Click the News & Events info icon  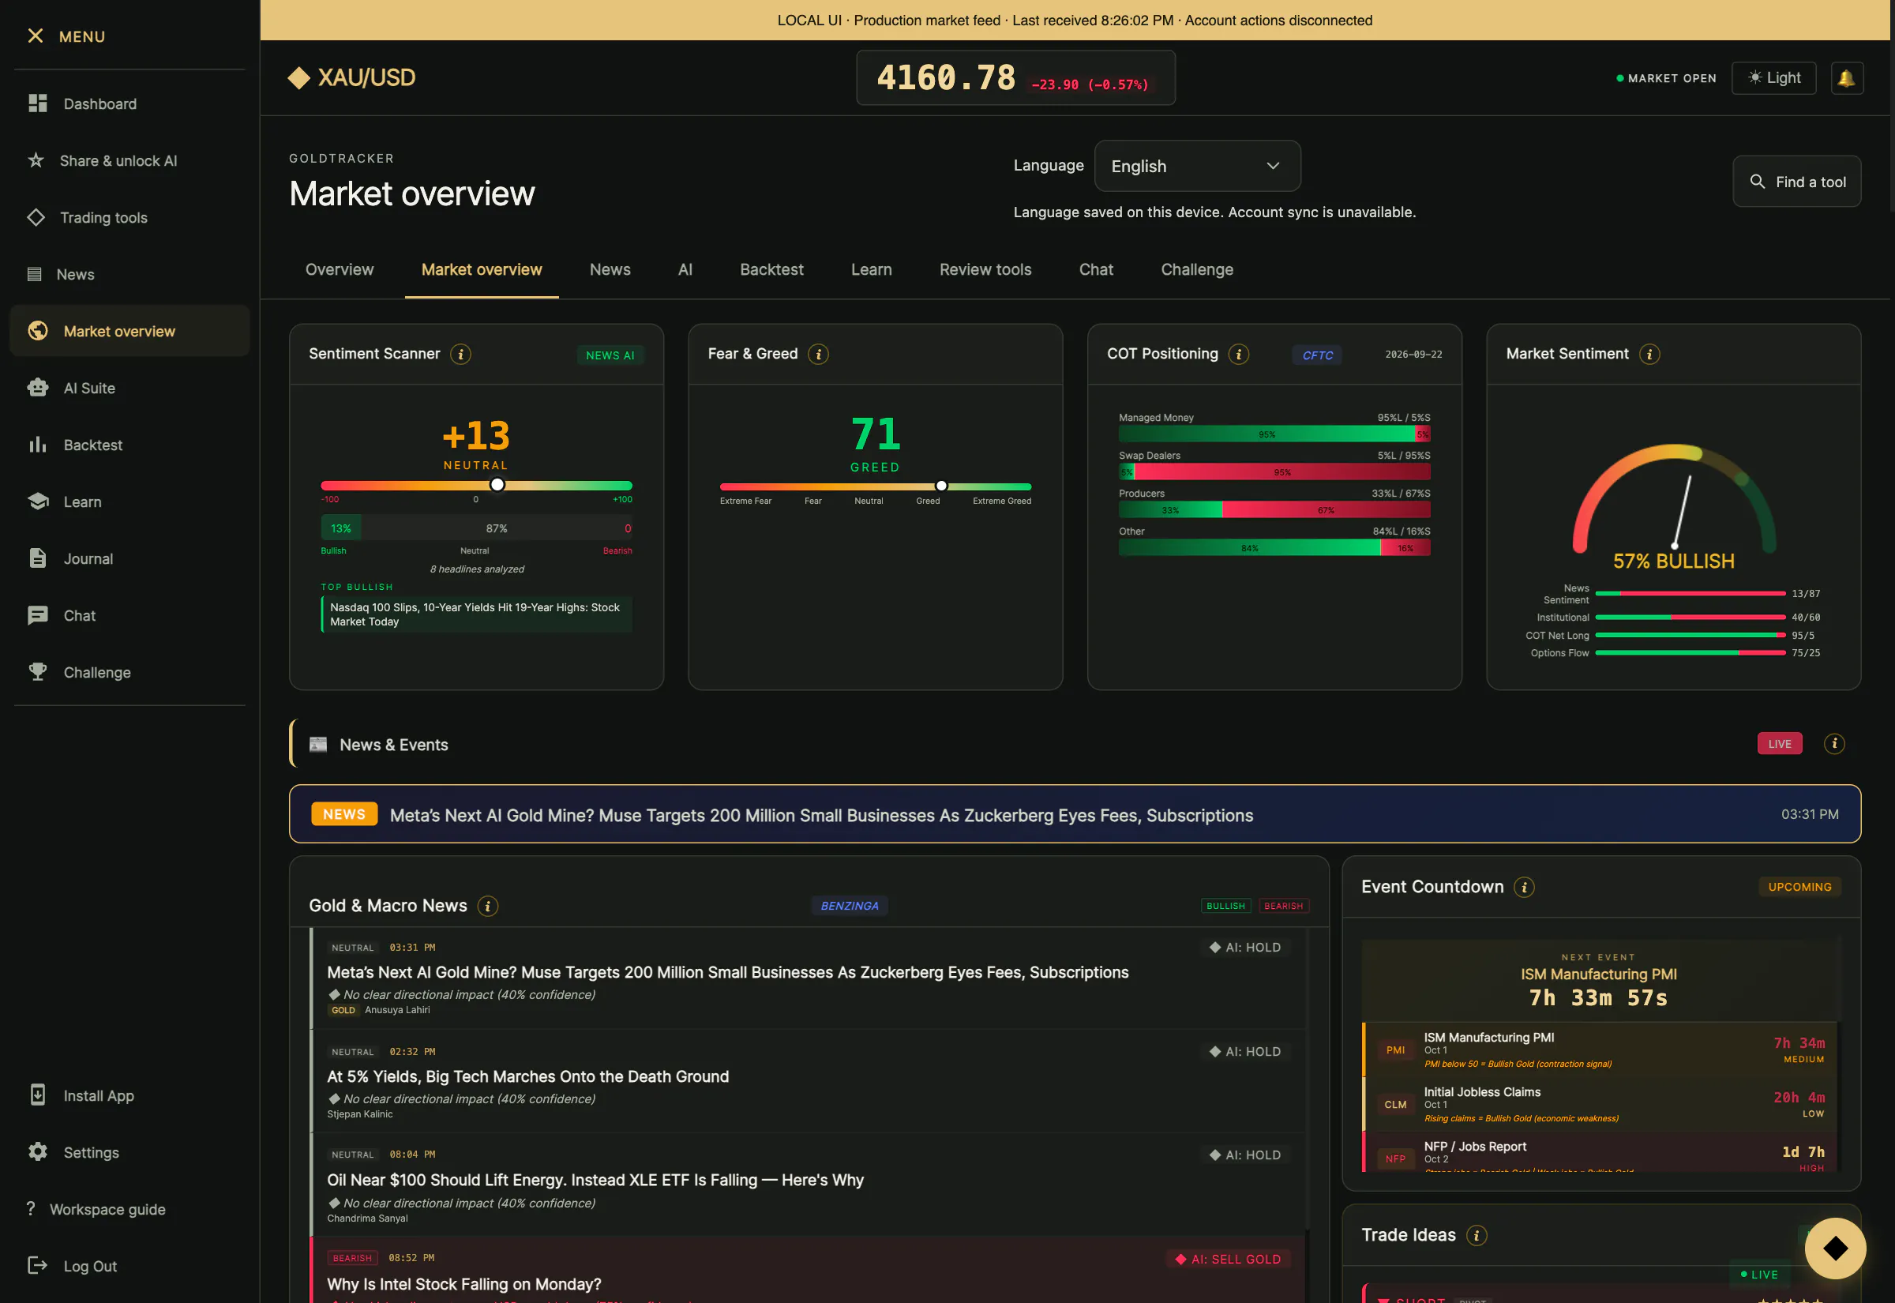[1833, 743]
